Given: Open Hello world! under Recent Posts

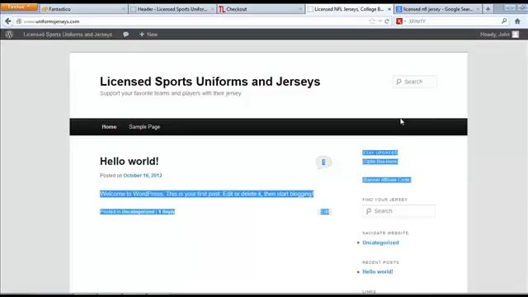Looking at the screenshot, I should tap(378, 271).
